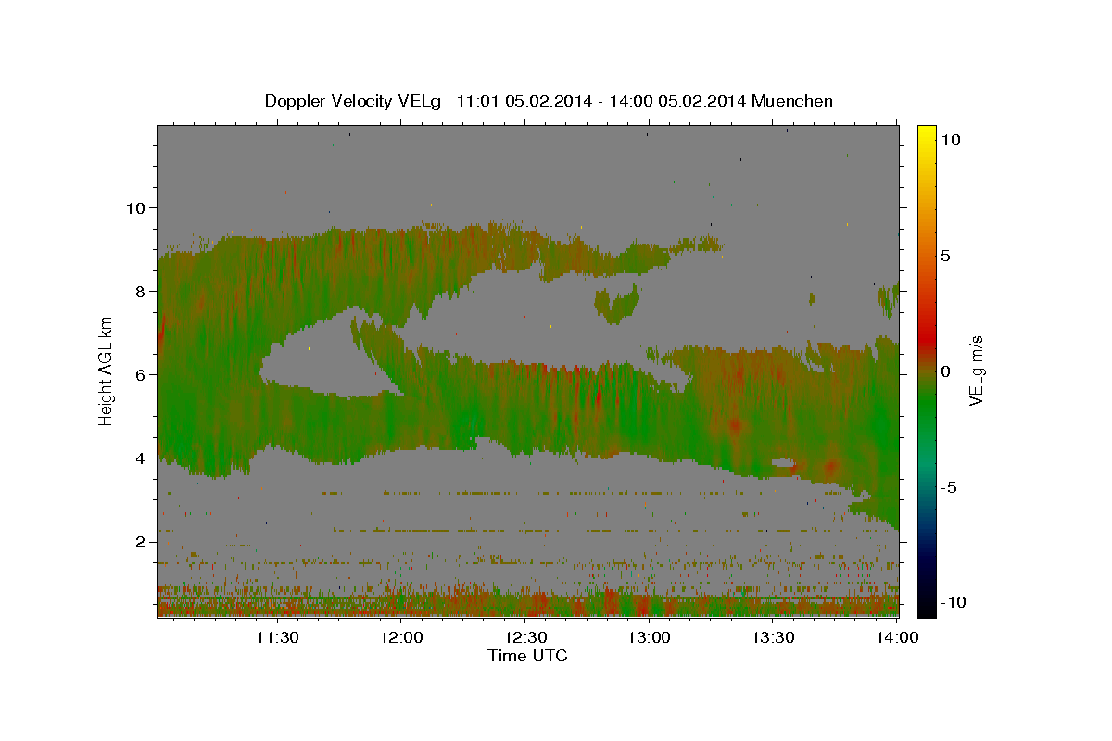The height and width of the screenshot is (741, 1112).
Task: Click the colorbar value -5 label
Action: tap(950, 487)
